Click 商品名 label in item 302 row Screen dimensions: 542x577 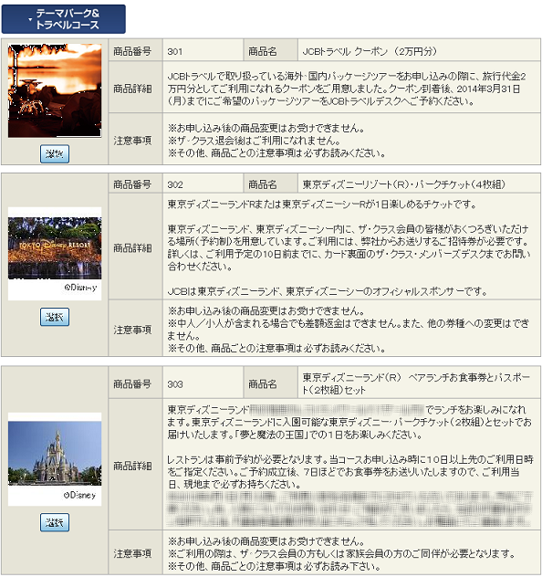[263, 184]
